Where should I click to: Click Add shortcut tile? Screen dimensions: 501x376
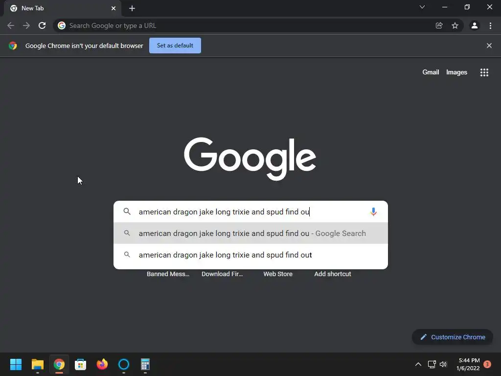pos(333,274)
